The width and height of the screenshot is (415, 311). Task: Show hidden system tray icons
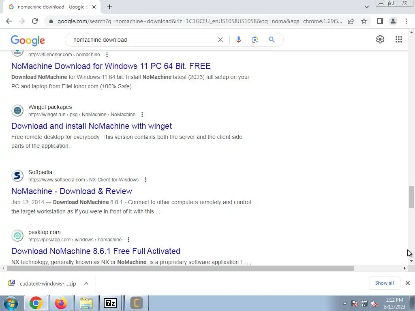pos(344,304)
